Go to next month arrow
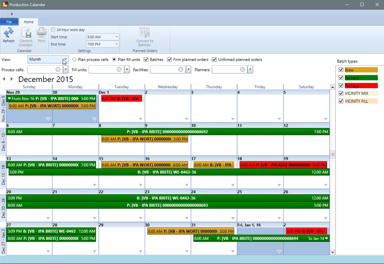Viewport: 384px width, 264px height. 11,79
